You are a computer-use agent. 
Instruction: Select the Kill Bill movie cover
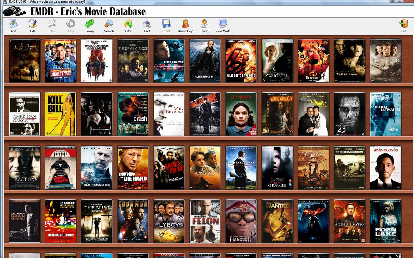61,114
